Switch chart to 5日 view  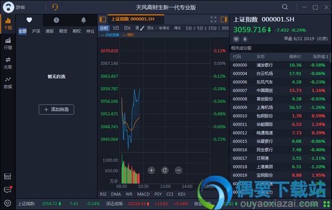116,28
